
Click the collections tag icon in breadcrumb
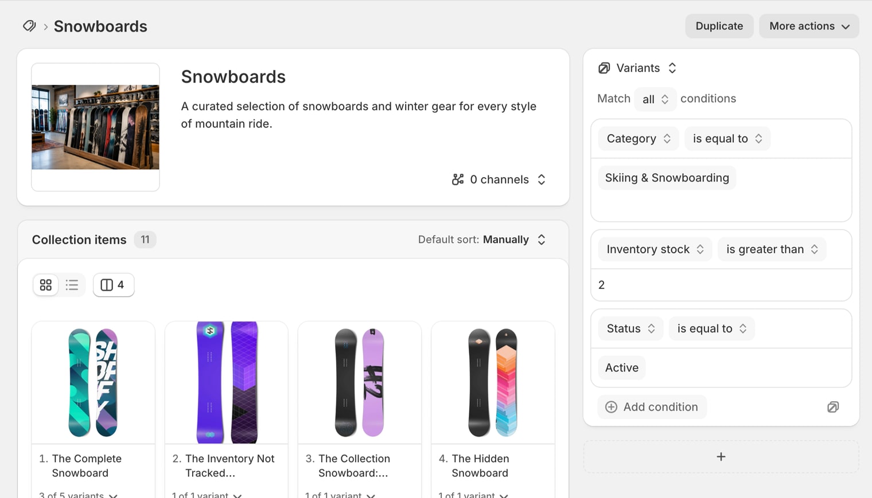(x=29, y=26)
